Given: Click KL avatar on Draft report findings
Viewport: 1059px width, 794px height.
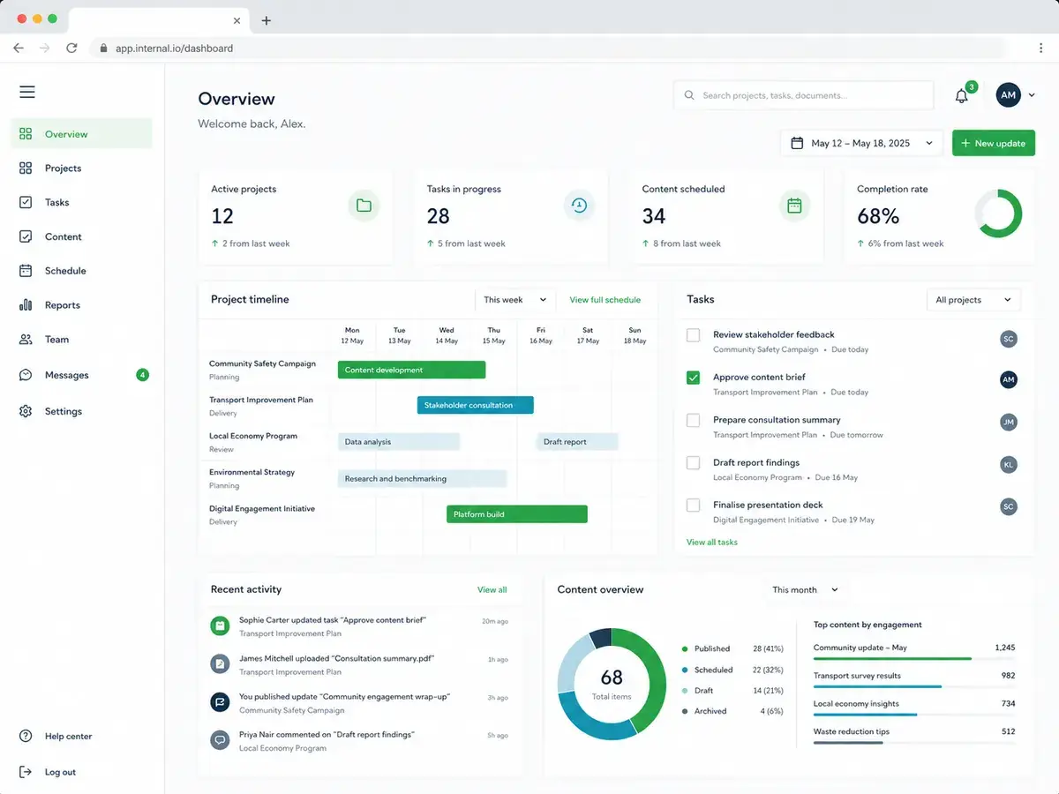Looking at the screenshot, I should (x=1009, y=464).
